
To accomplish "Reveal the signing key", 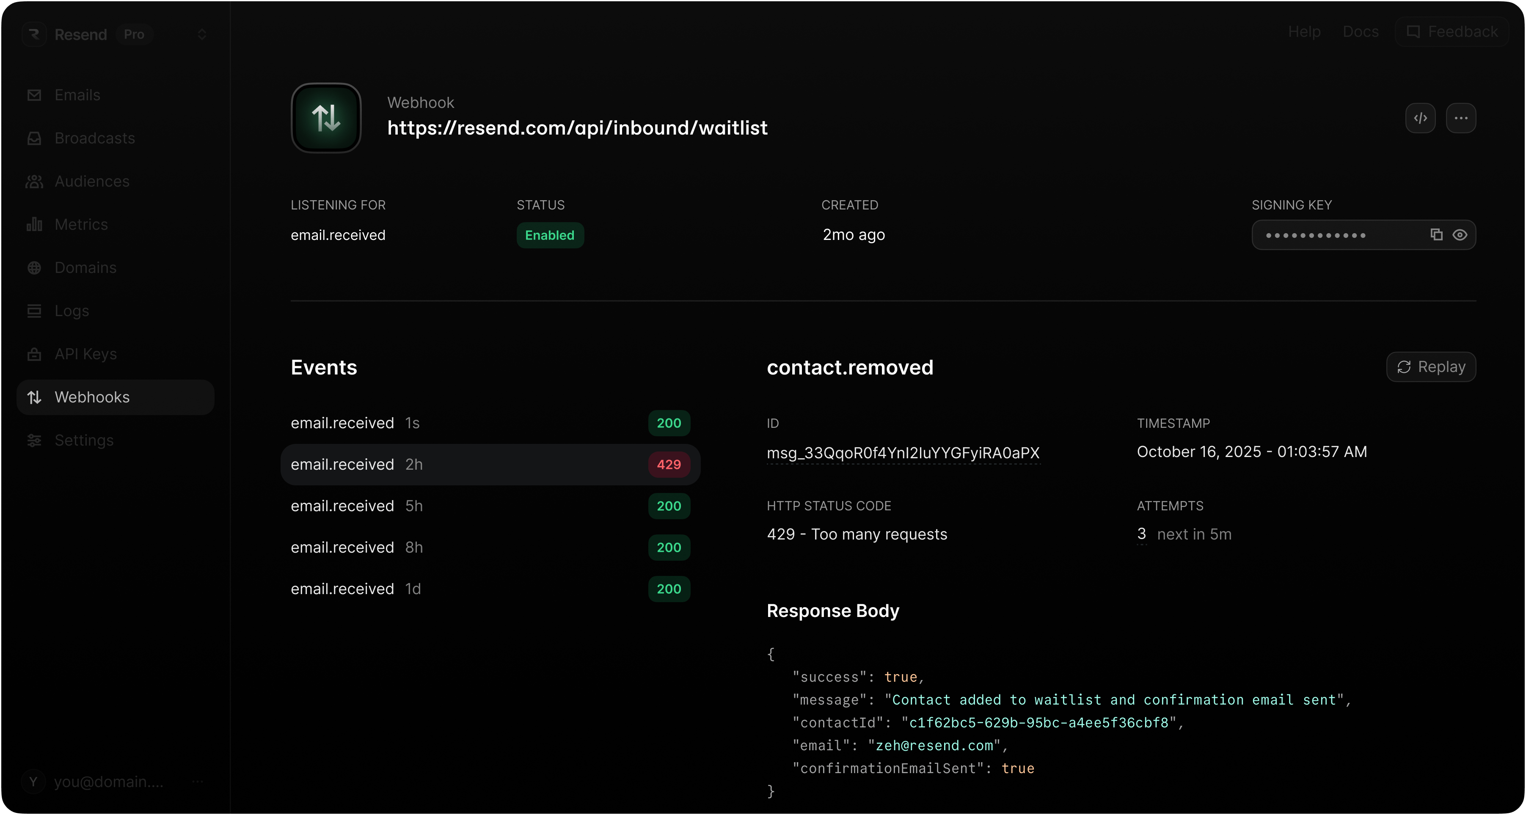I will pos(1460,235).
